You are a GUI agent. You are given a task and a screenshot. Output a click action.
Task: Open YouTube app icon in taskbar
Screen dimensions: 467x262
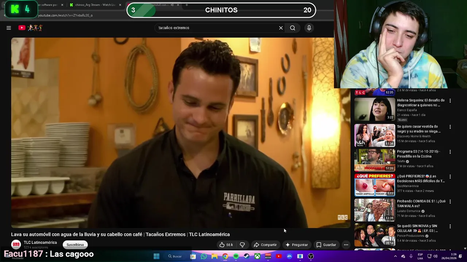[279, 256]
